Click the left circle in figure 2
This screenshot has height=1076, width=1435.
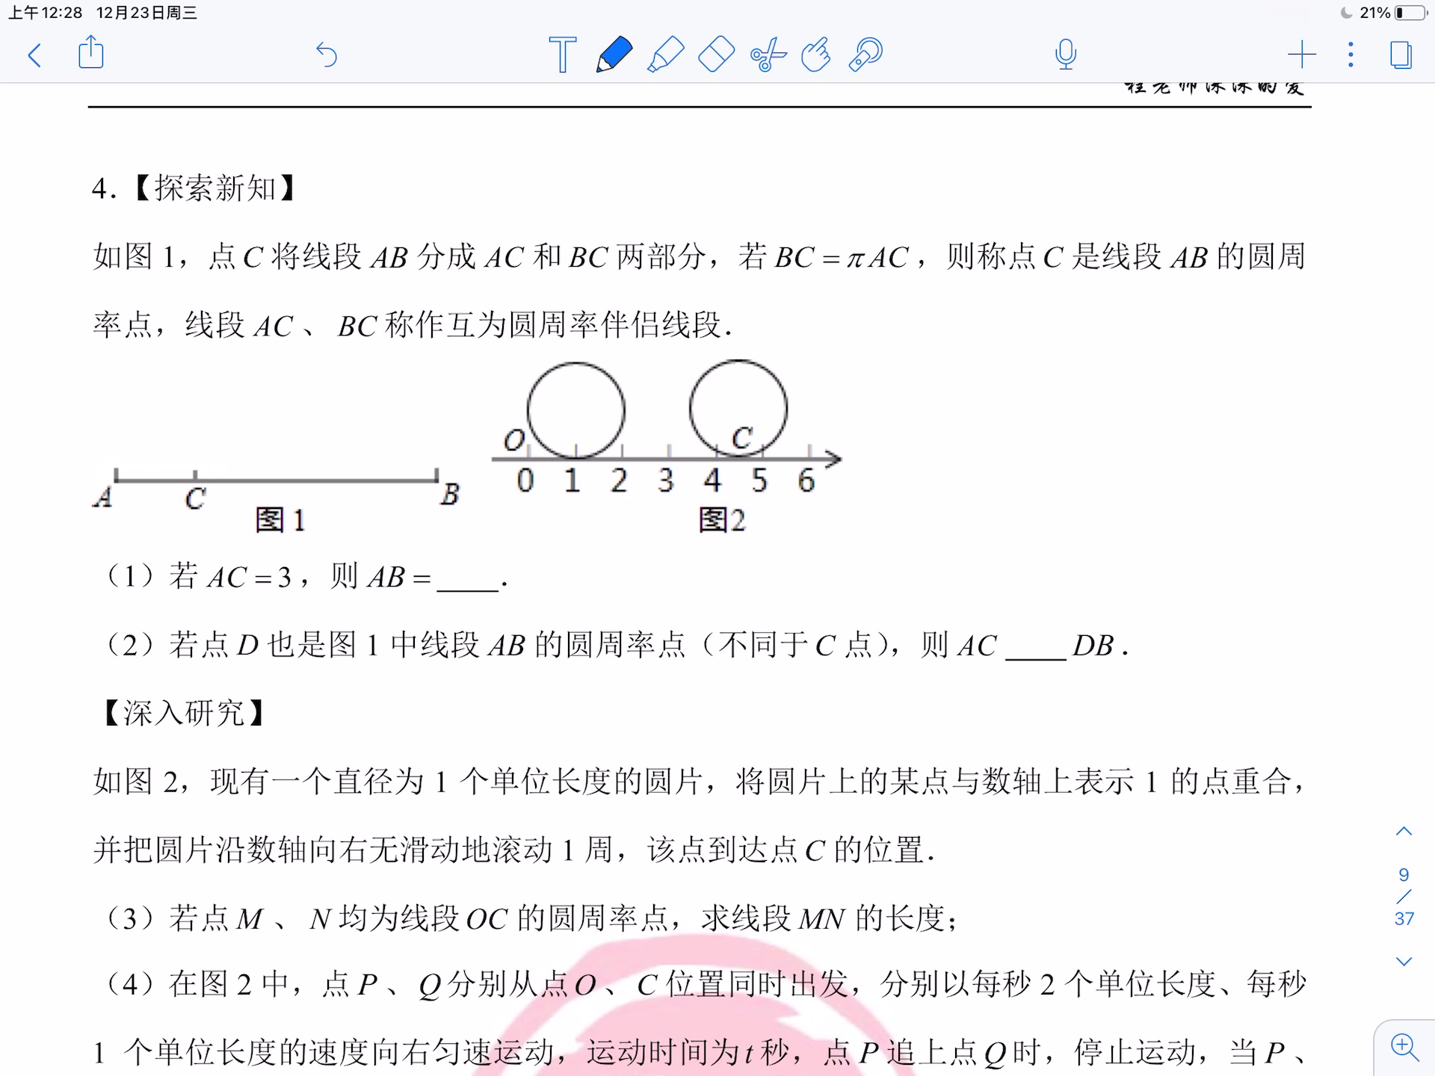point(575,410)
